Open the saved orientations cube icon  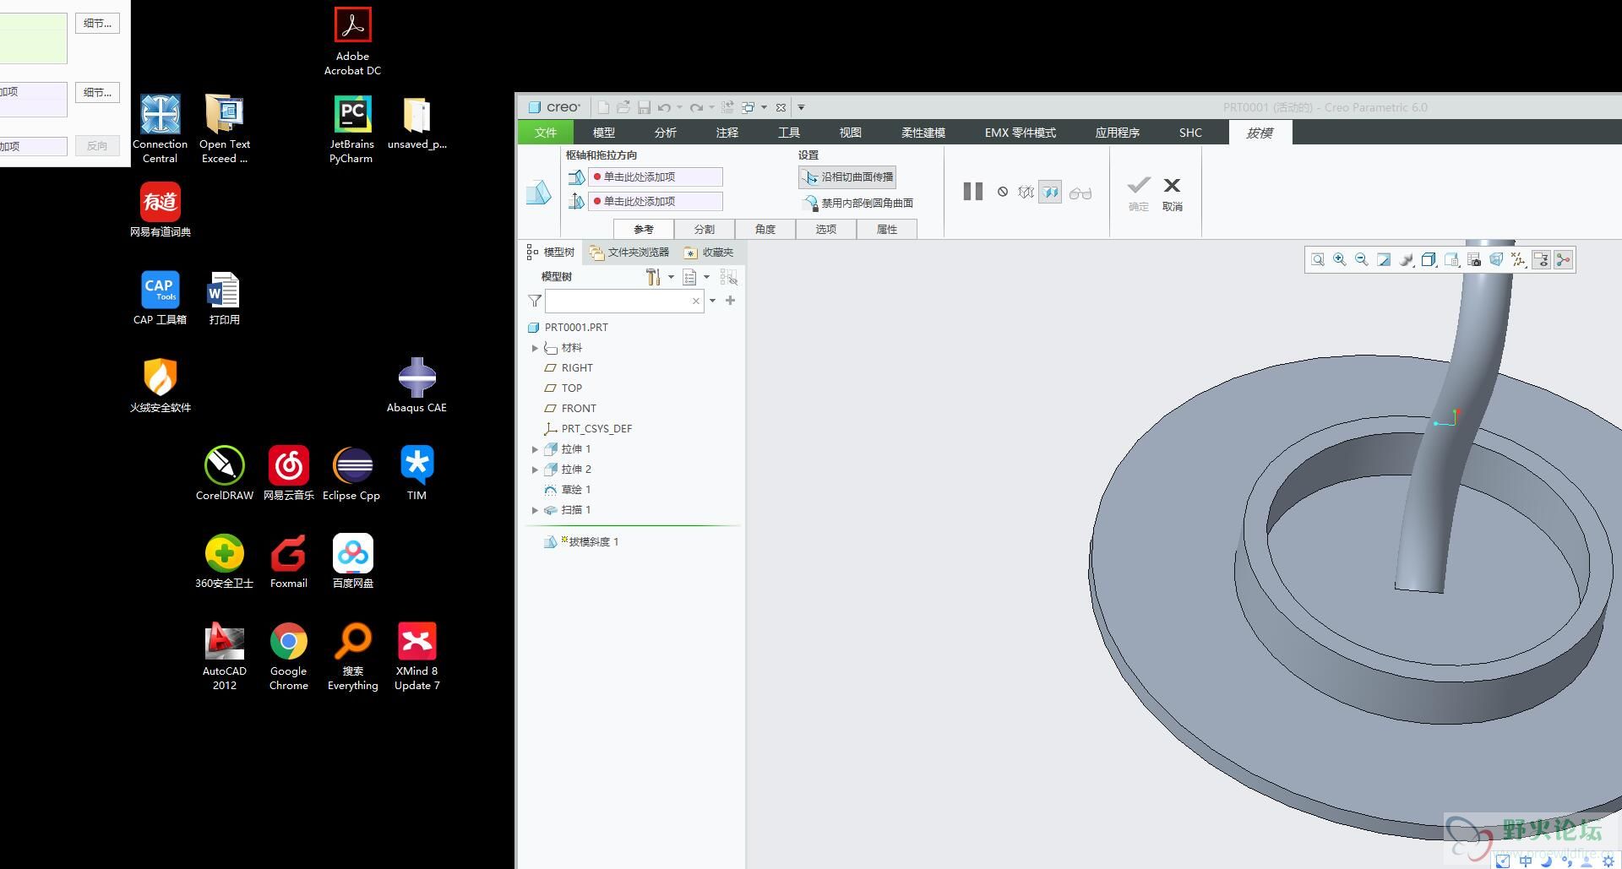[1429, 260]
